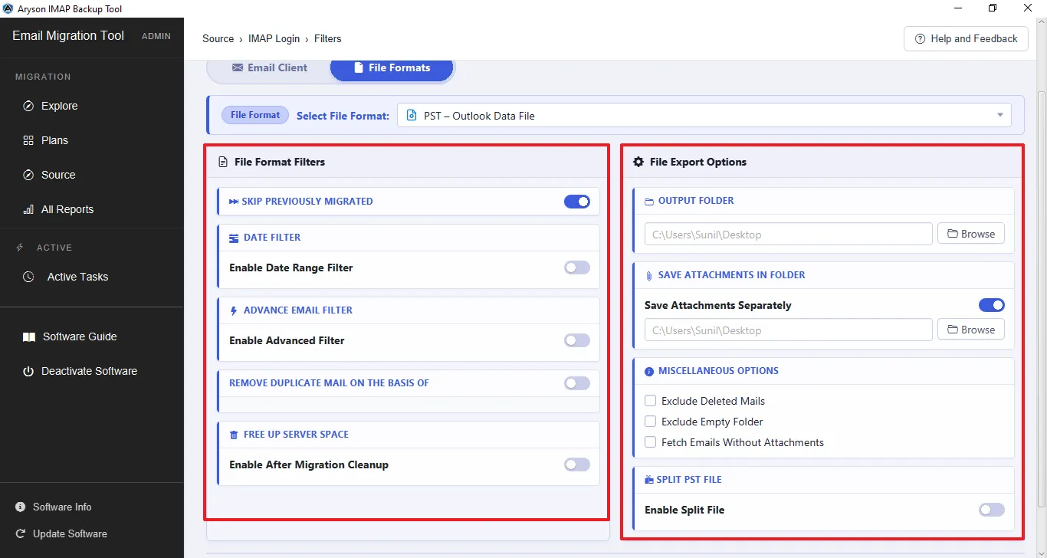Turn off the Skip Previously Migrated toggle
The image size is (1047, 558).
tap(577, 202)
